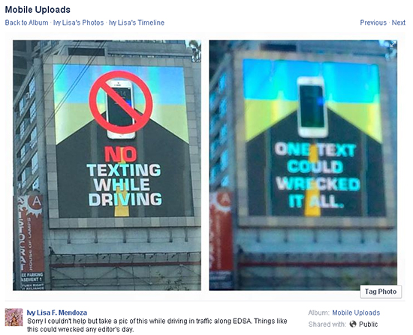
Task: Click the white phone in right billboard
Action: click(312, 107)
